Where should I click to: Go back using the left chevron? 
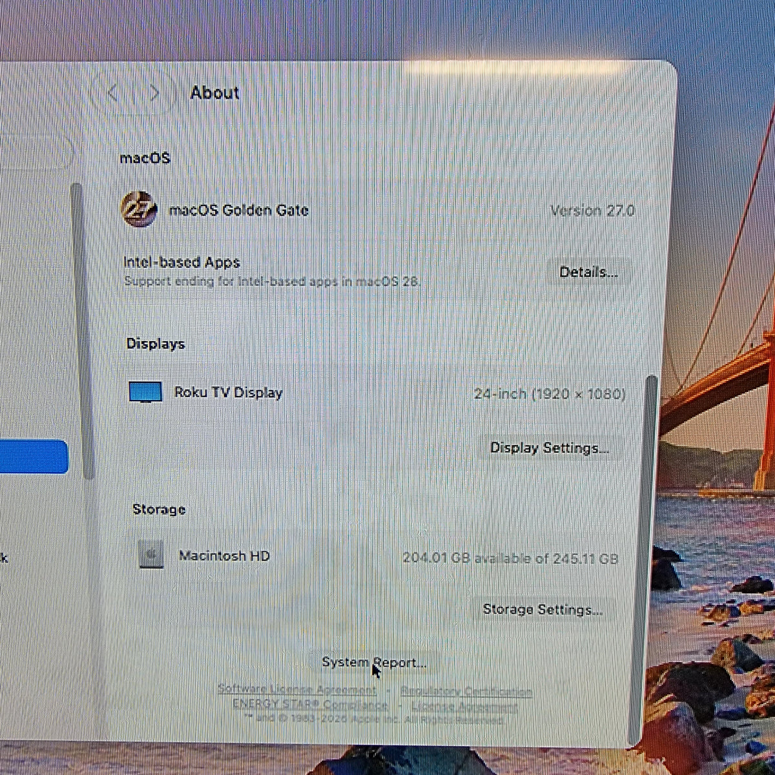point(113,93)
